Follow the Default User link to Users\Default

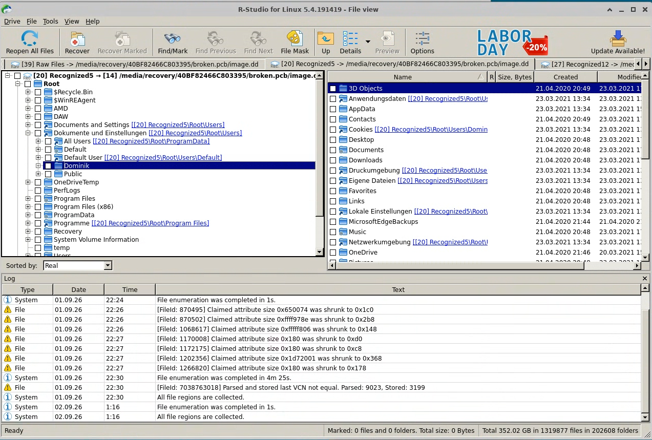(x=163, y=158)
